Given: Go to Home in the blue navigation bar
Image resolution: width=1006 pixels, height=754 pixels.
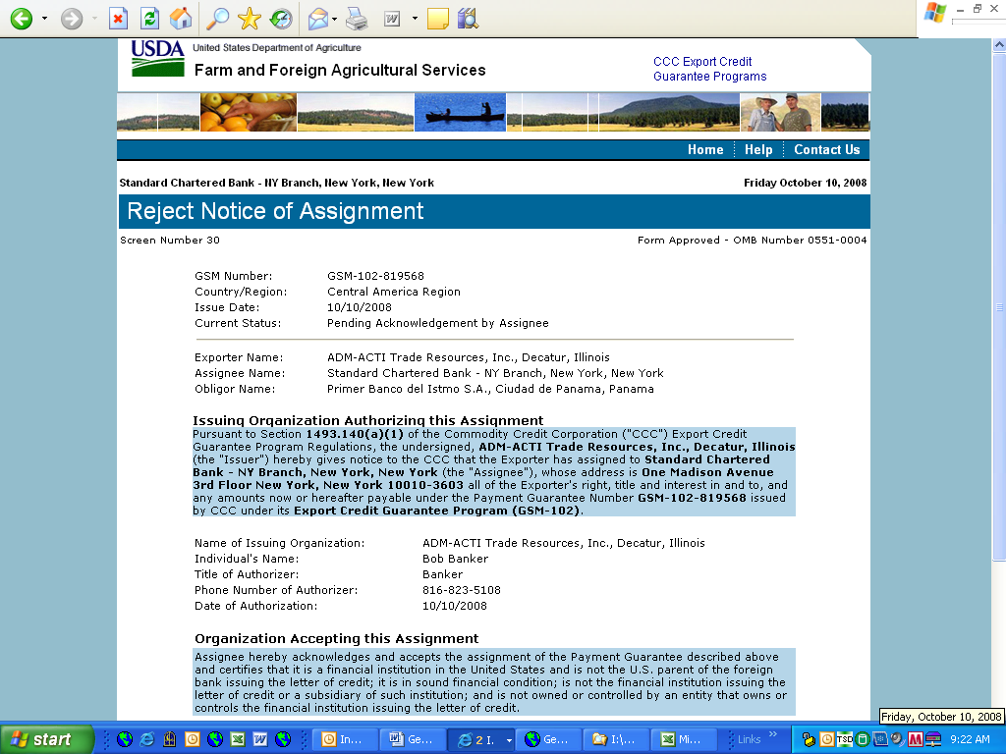Looking at the screenshot, I should click(705, 149).
